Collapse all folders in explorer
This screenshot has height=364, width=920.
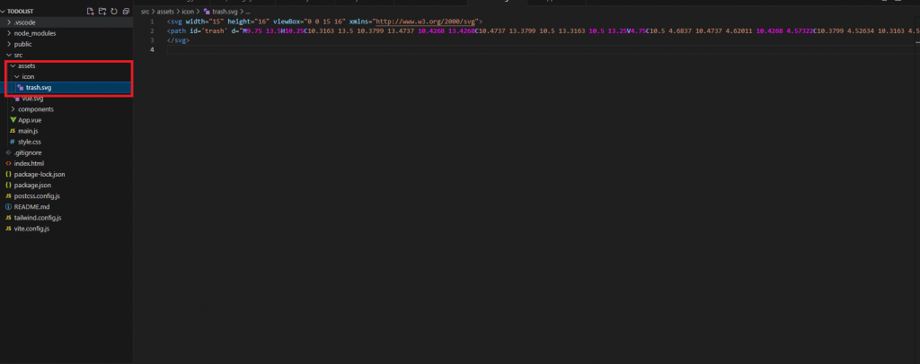point(126,11)
